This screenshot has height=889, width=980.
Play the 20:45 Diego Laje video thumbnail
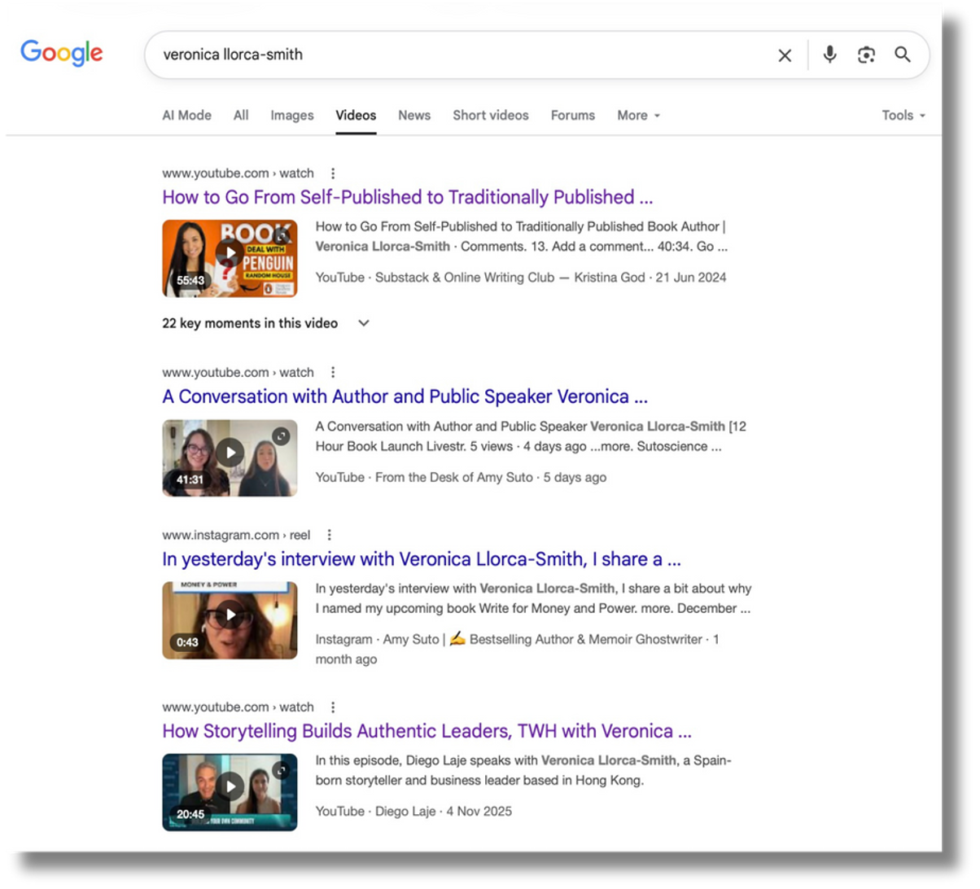(230, 792)
